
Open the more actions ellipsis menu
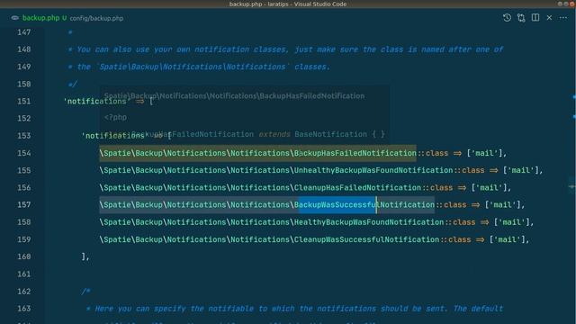coord(563,18)
